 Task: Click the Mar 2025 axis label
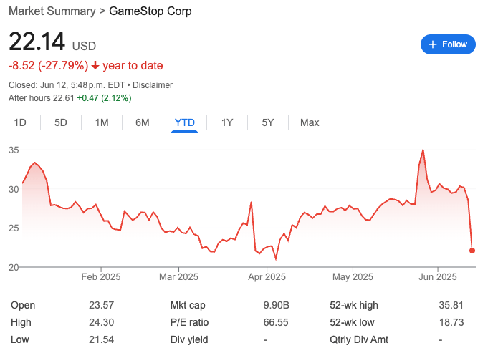pyautogui.click(x=178, y=276)
